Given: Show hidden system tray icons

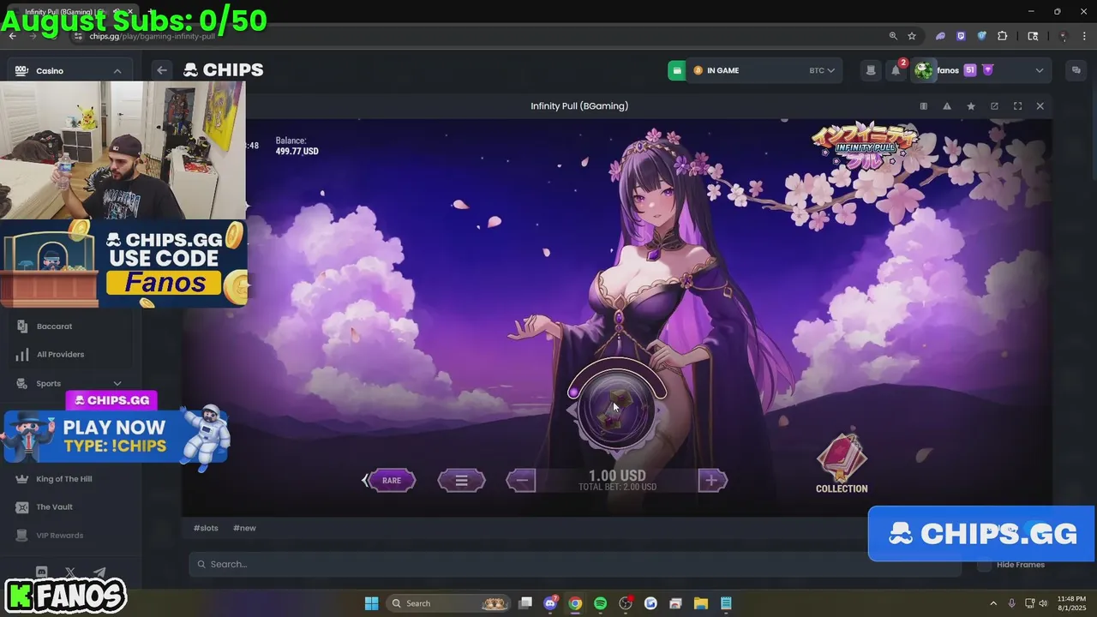Looking at the screenshot, I should (x=993, y=603).
